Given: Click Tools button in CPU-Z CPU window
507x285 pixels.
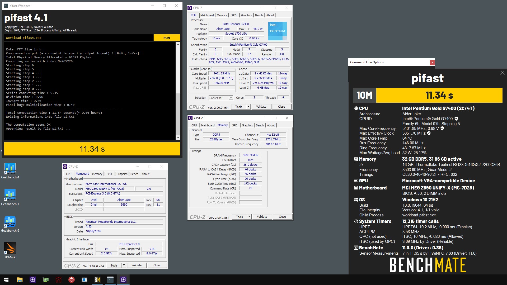Looking at the screenshot, I should (x=239, y=107).
